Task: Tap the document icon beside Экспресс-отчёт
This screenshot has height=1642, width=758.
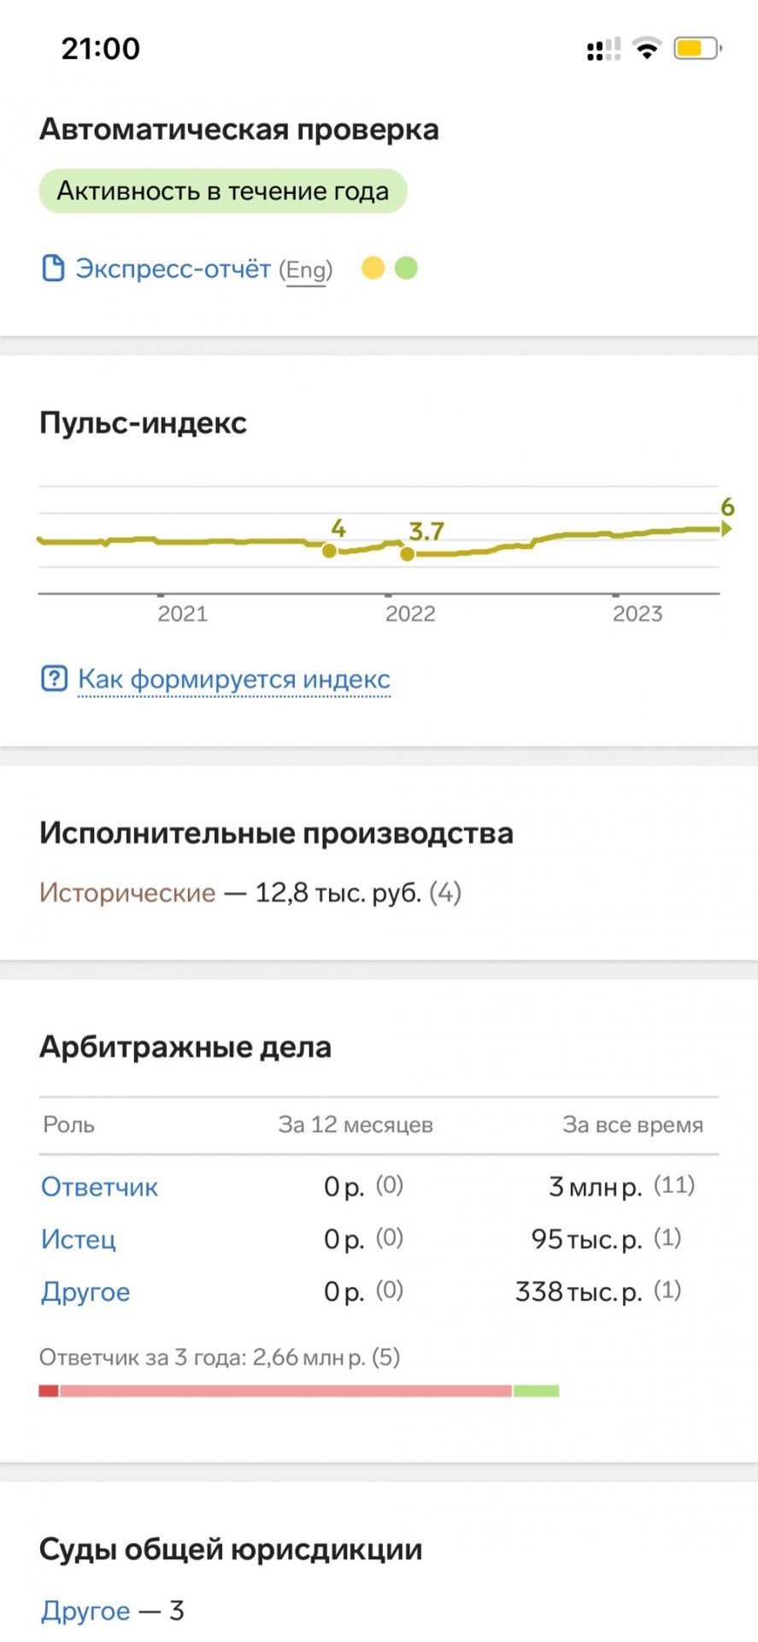Action: coord(53,269)
